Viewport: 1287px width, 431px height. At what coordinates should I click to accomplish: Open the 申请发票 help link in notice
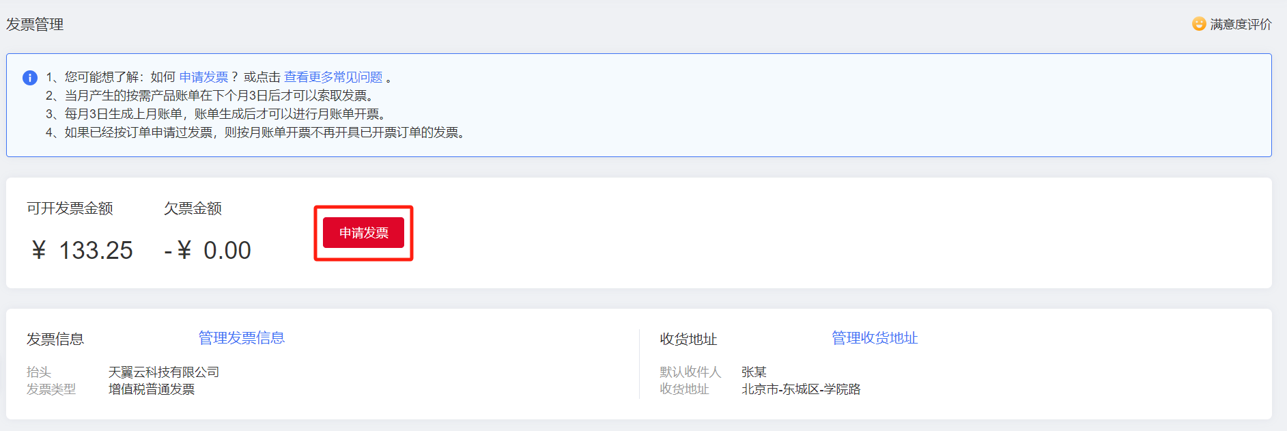[203, 77]
